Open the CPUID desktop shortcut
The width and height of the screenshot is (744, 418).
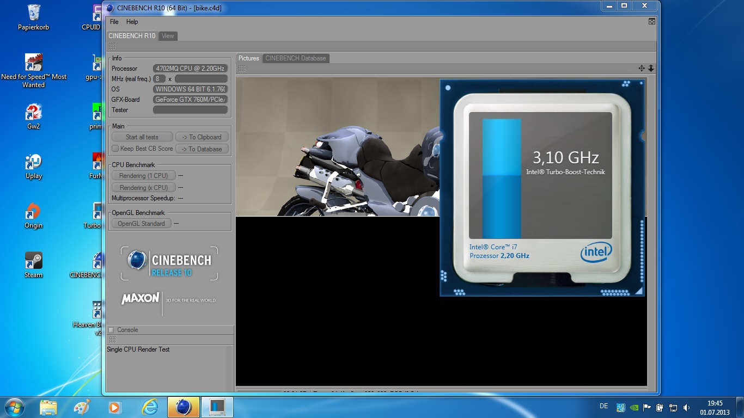pos(92,17)
